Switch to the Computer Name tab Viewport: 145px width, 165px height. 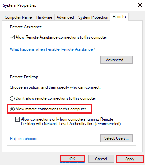[x=18, y=17]
